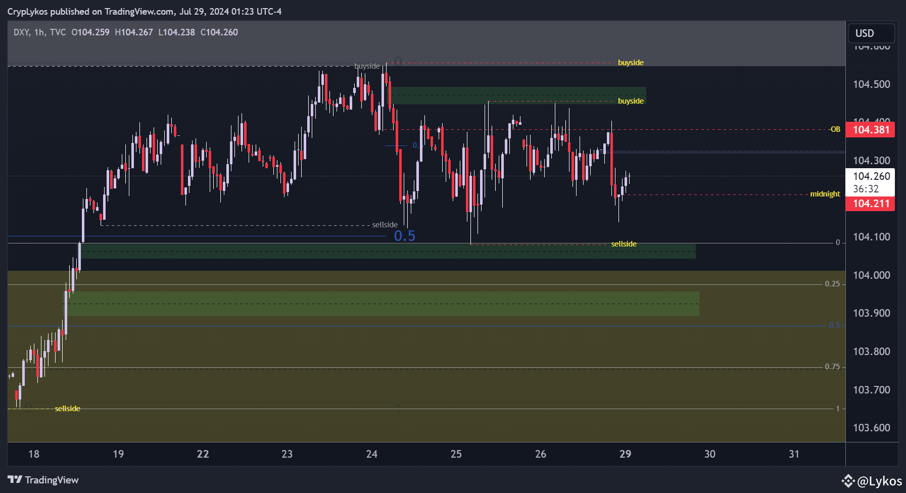Click the yellow sellside label on the 1 fib line
Viewport: 906px width, 493px height.
point(68,409)
